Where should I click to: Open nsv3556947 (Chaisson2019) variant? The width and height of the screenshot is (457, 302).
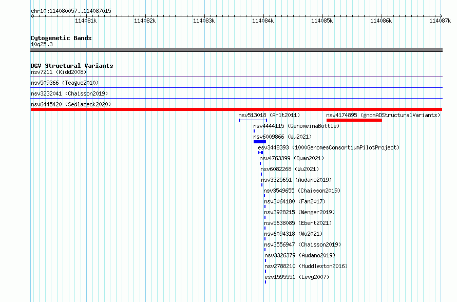pos(303,244)
